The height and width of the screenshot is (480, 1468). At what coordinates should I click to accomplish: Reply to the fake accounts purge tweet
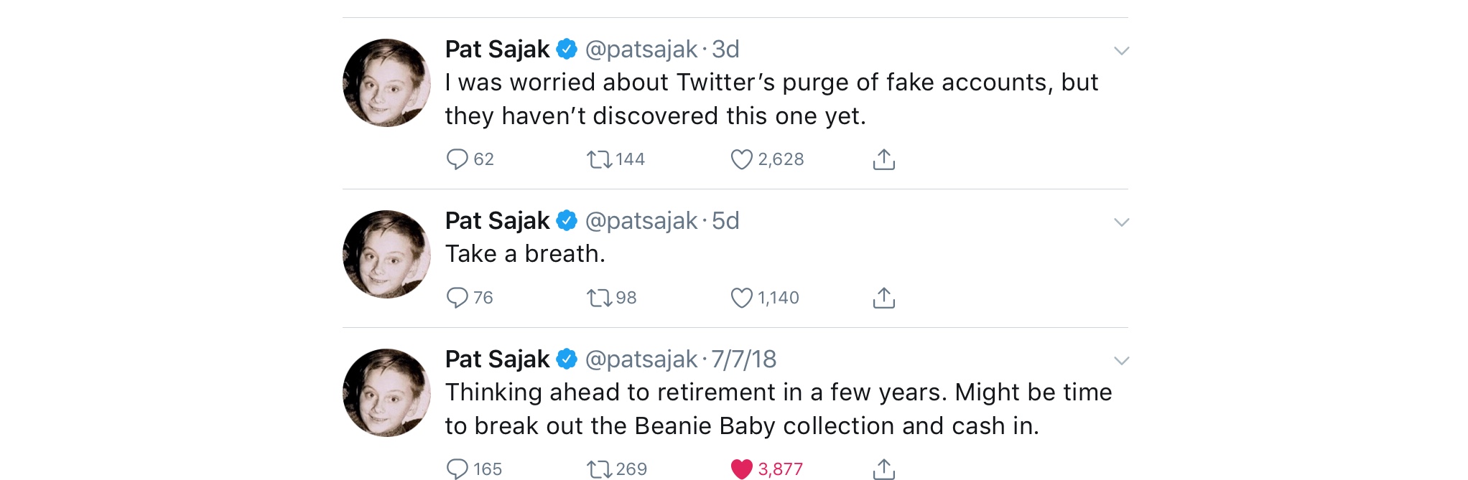pos(457,159)
